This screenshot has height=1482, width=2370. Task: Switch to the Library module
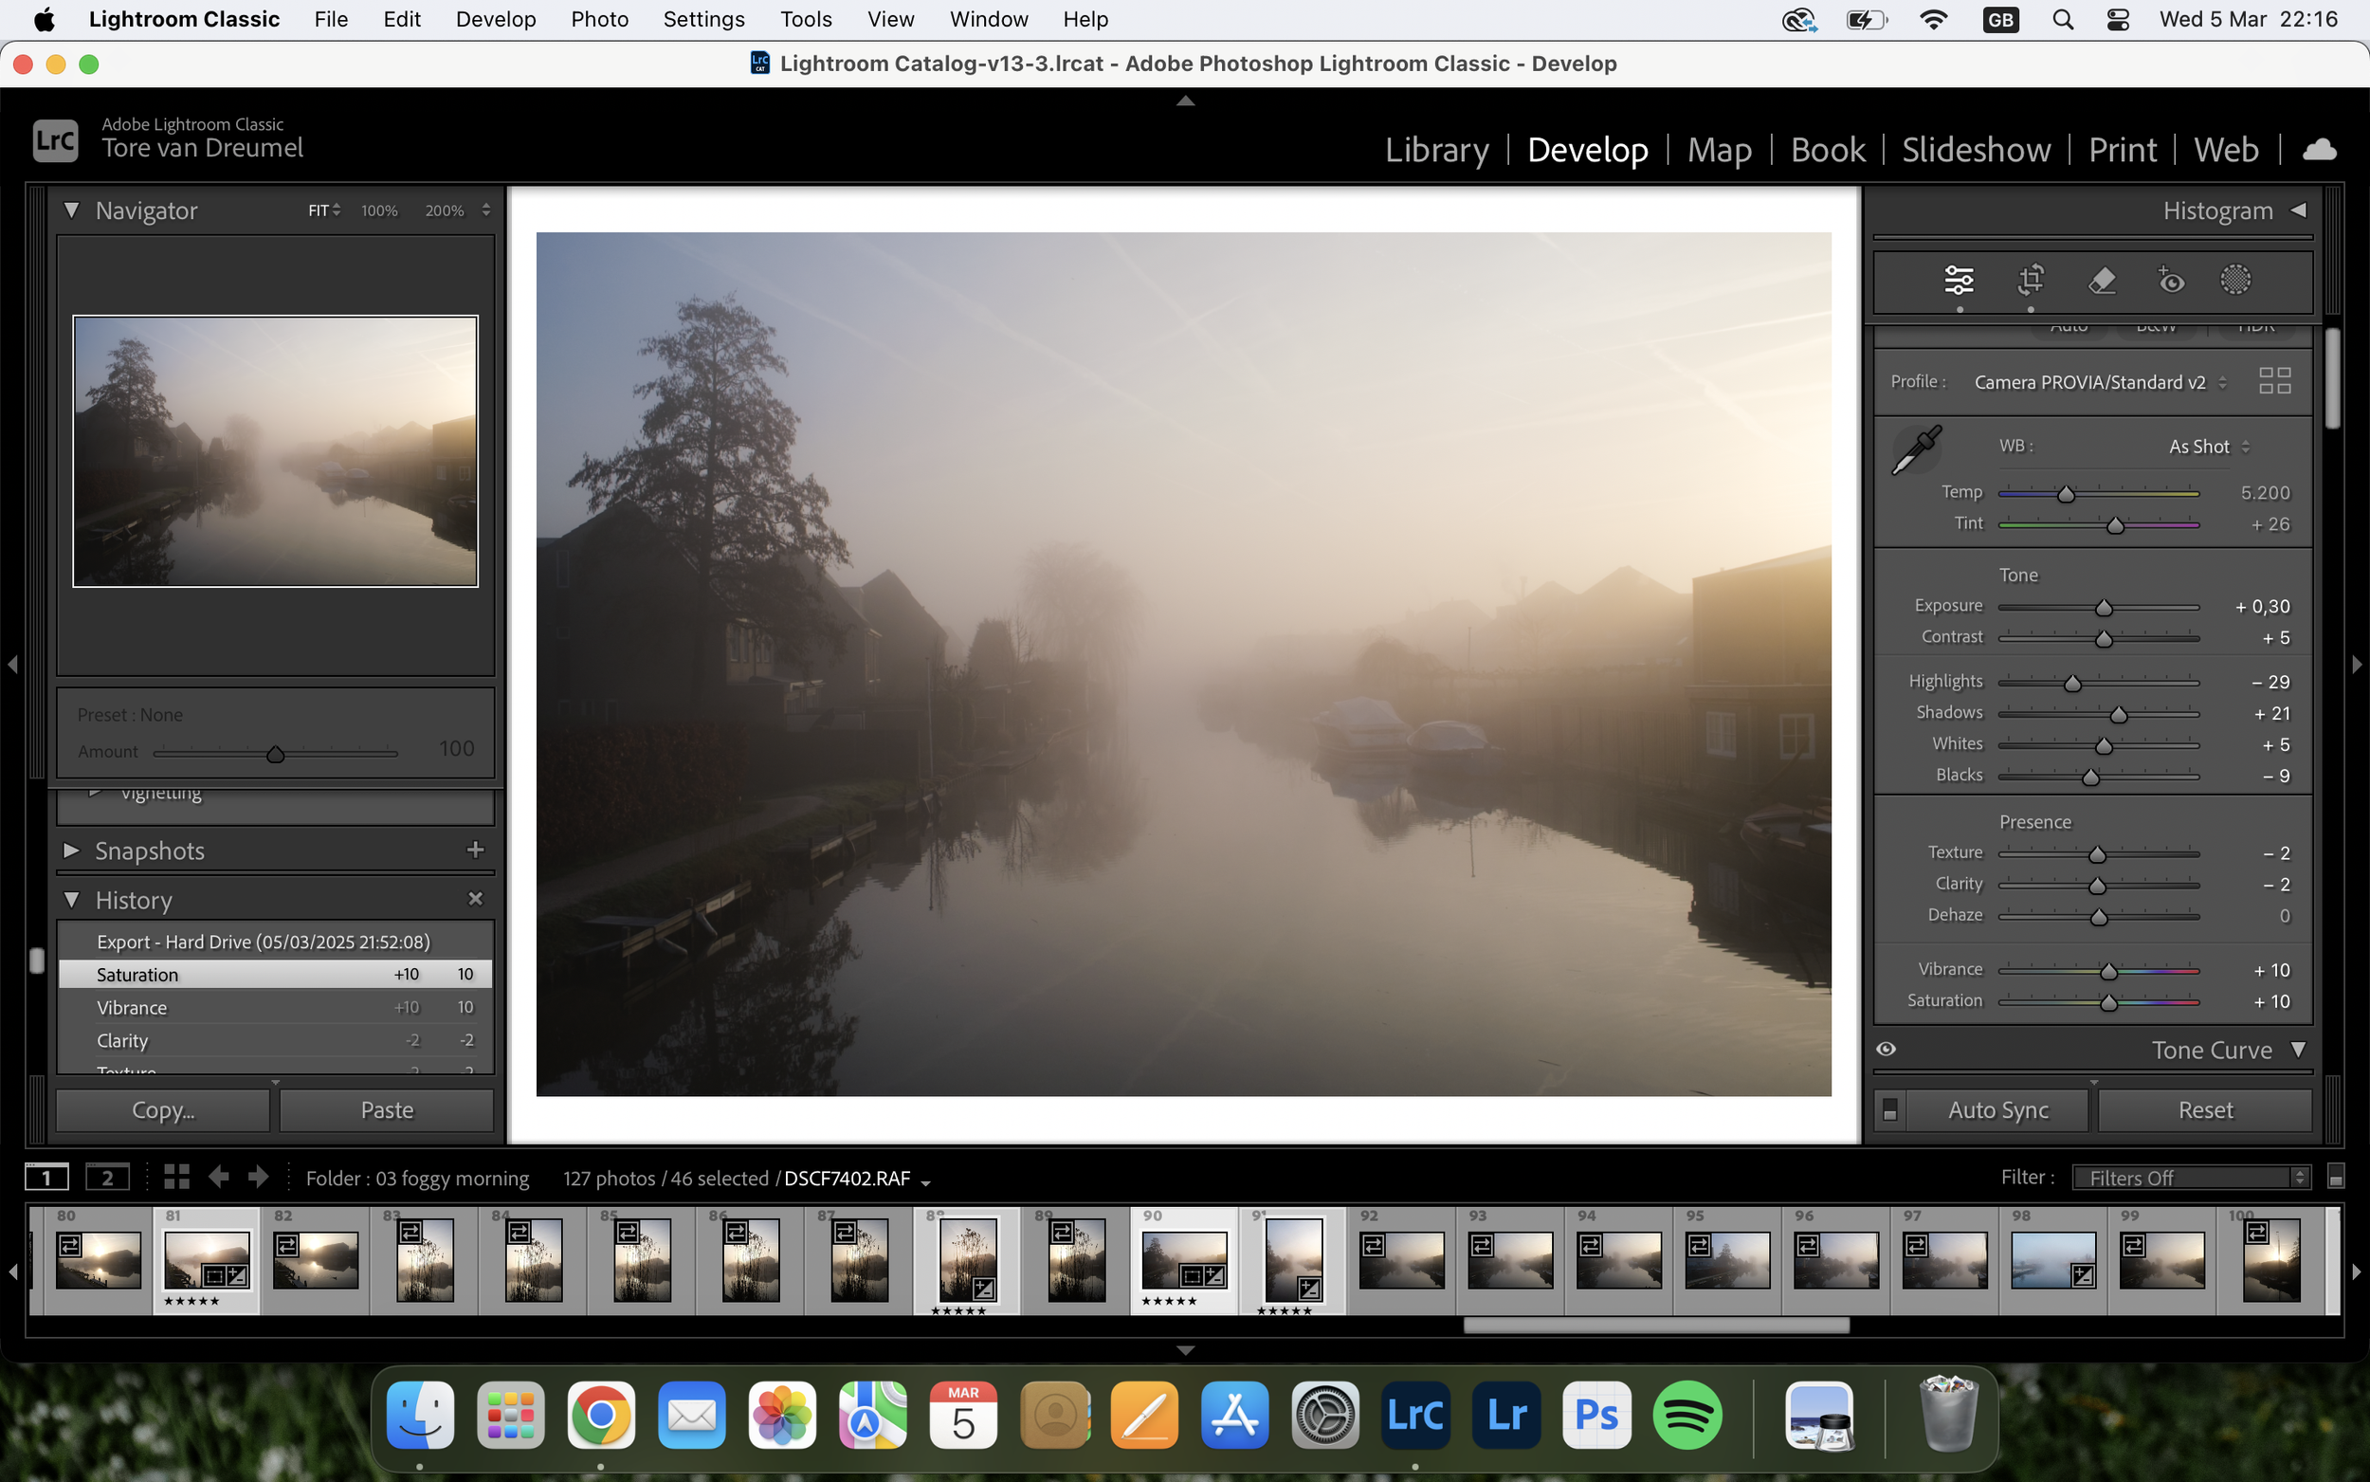[x=1436, y=150]
